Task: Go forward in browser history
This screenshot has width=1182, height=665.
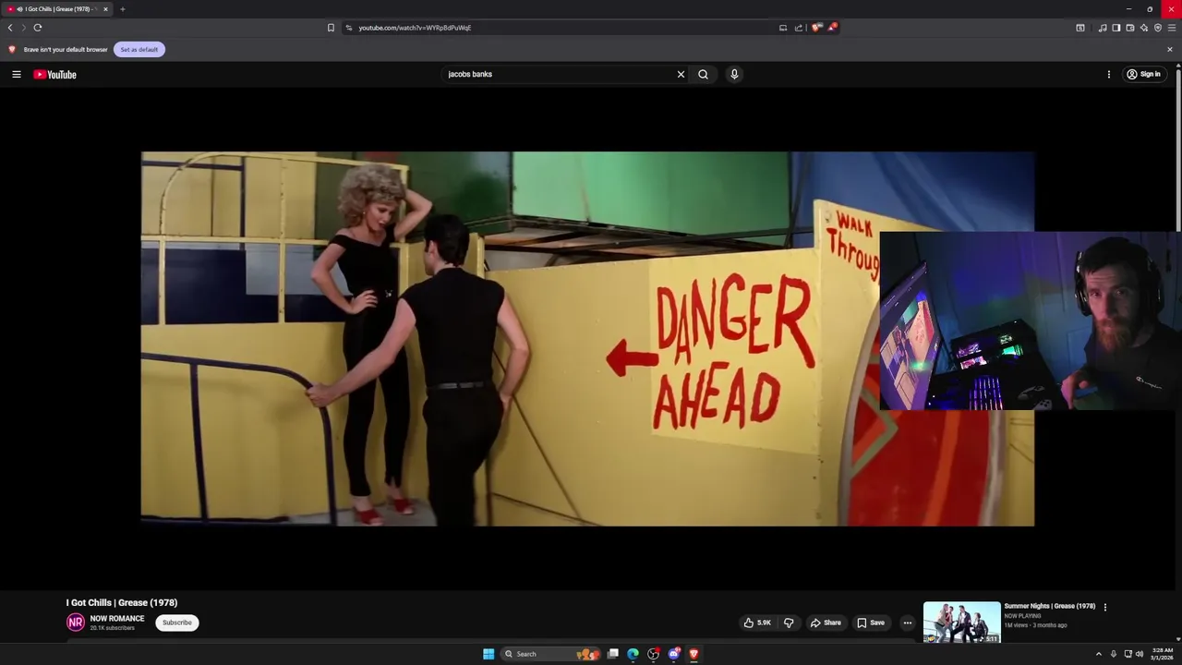Action: (x=24, y=28)
